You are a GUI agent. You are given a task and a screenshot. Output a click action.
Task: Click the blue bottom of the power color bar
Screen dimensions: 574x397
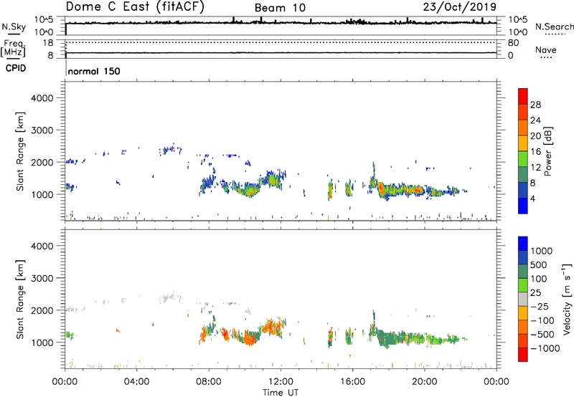coord(523,206)
